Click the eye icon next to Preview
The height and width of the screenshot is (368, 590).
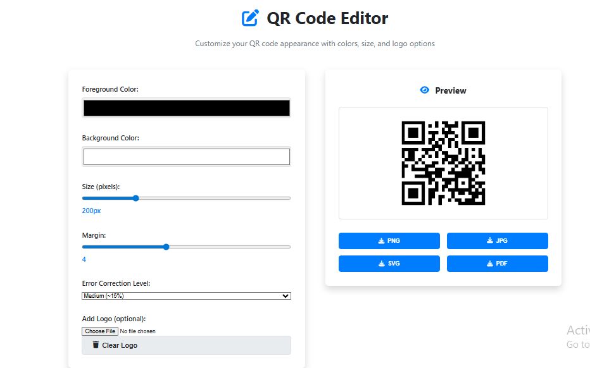[x=424, y=90]
